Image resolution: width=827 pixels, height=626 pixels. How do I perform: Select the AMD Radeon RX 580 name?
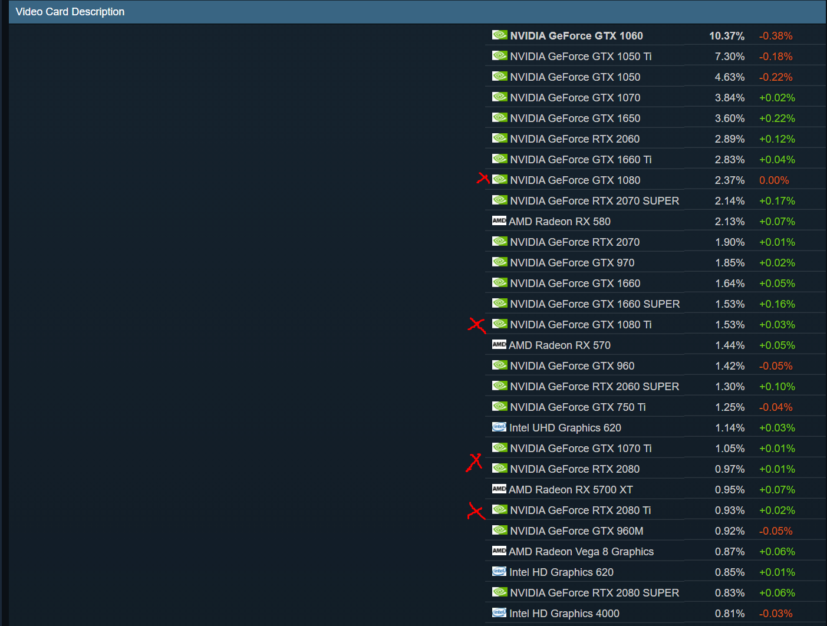click(559, 222)
